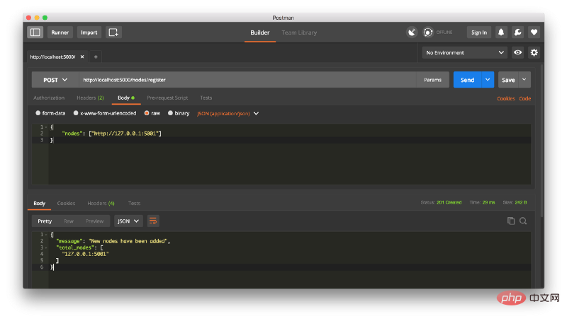Click the "127.0.0.1:5001" response value

coord(85,254)
